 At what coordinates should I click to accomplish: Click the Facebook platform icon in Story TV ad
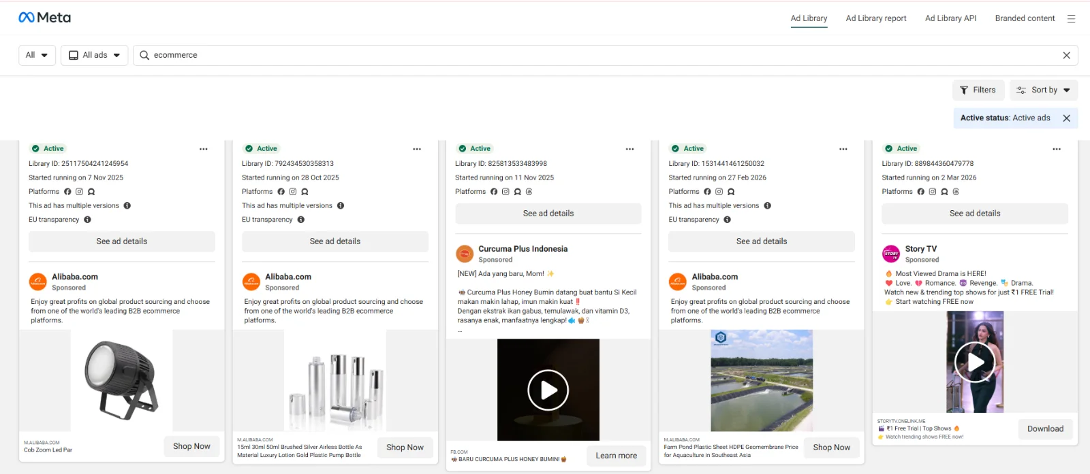click(921, 192)
